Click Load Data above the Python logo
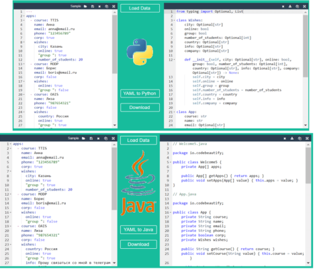Viewport: 315px width, 269px height. pos(140,8)
